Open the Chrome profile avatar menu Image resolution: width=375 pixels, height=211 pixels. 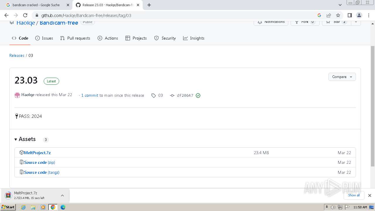(x=359, y=15)
